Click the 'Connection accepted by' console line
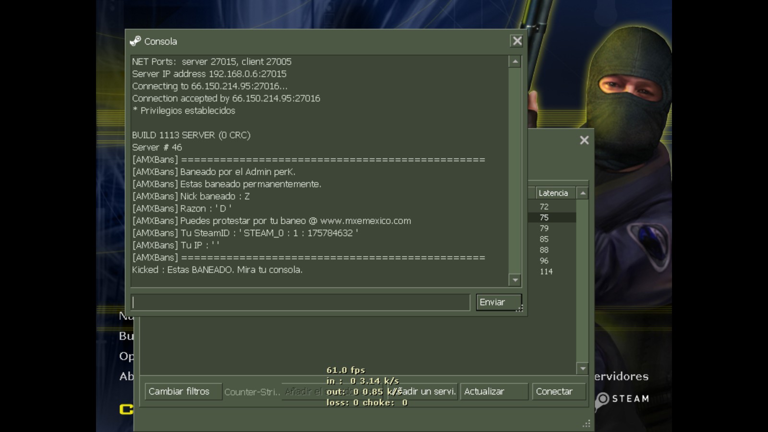This screenshot has width=768, height=432. point(226,98)
